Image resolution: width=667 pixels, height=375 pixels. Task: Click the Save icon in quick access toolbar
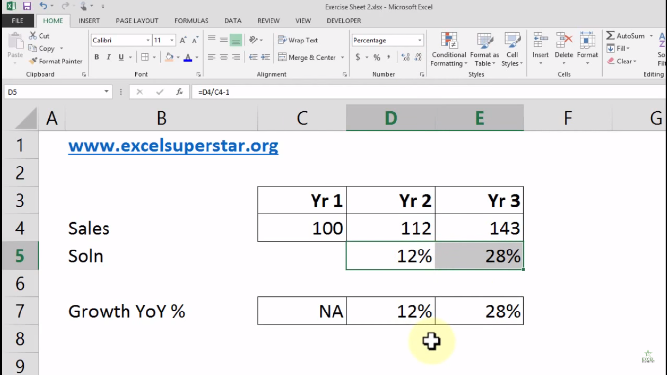point(27,6)
